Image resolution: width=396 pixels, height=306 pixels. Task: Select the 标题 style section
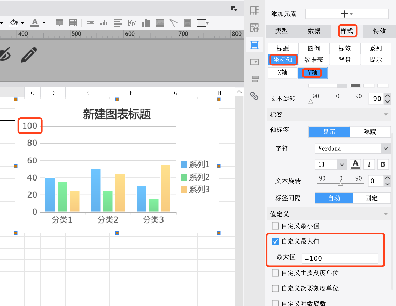click(x=283, y=48)
